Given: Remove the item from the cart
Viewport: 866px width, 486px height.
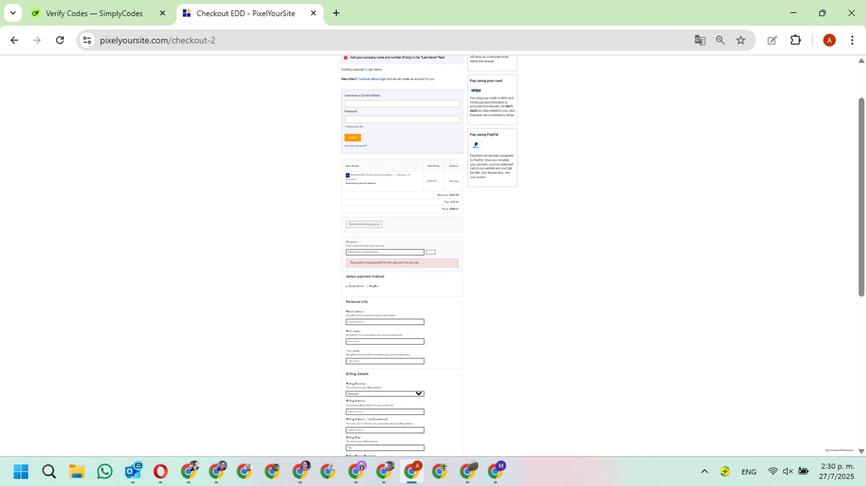Looking at the screenshot, I should click(454, 181).
